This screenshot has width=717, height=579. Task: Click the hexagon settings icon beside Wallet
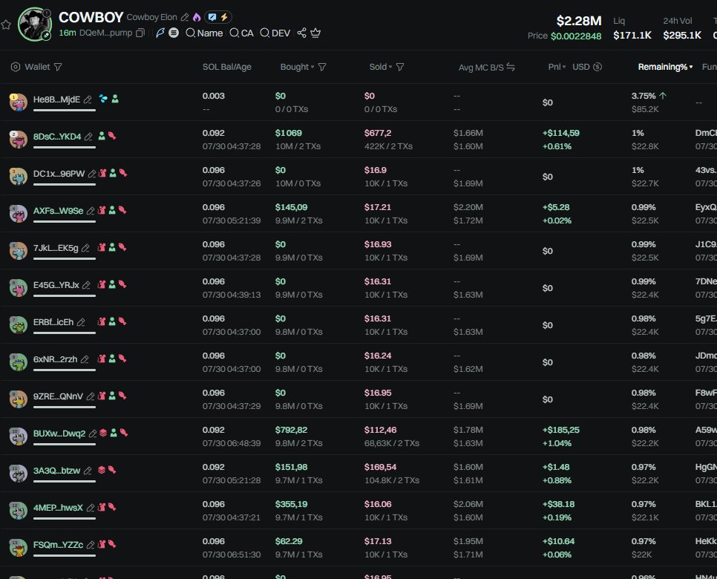click(16, 67)
